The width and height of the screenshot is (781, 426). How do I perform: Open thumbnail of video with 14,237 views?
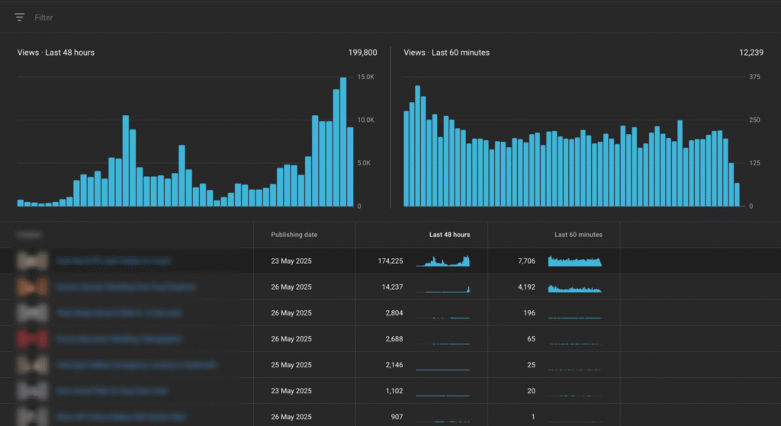[x=32, y=287]
